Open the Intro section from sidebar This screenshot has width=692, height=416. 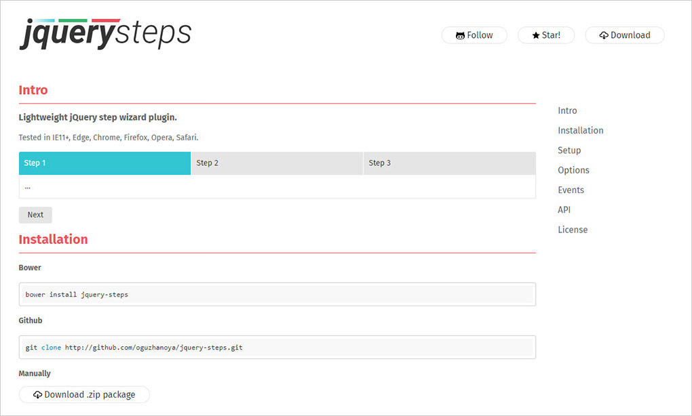pyautogui.click(x=567, y=110)
